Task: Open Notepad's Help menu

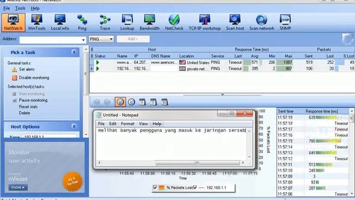Action: coord(156,123)
